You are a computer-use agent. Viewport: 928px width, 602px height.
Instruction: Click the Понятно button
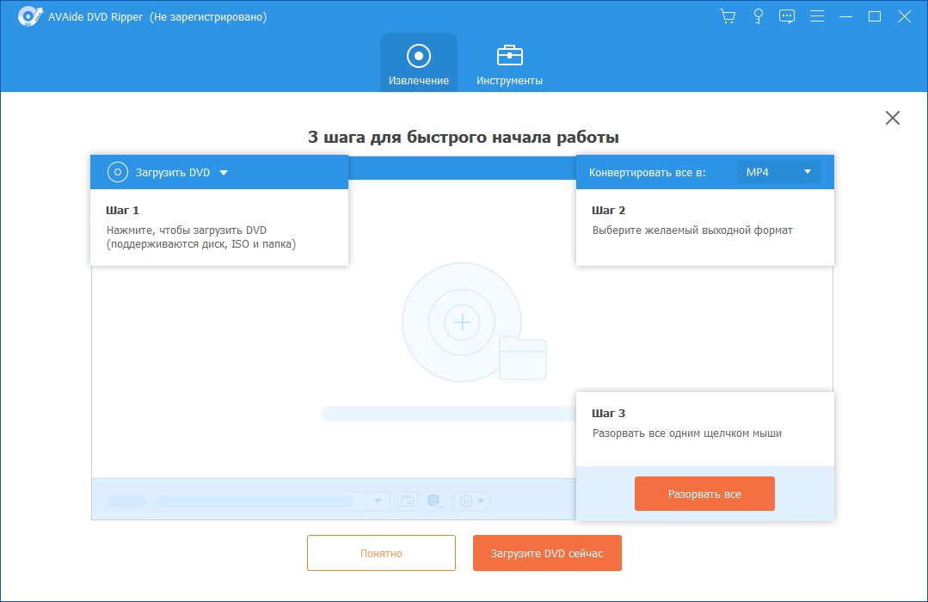click(x=380, y=552)
